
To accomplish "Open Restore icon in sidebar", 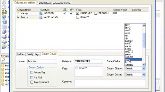I will tap(4, 42).
